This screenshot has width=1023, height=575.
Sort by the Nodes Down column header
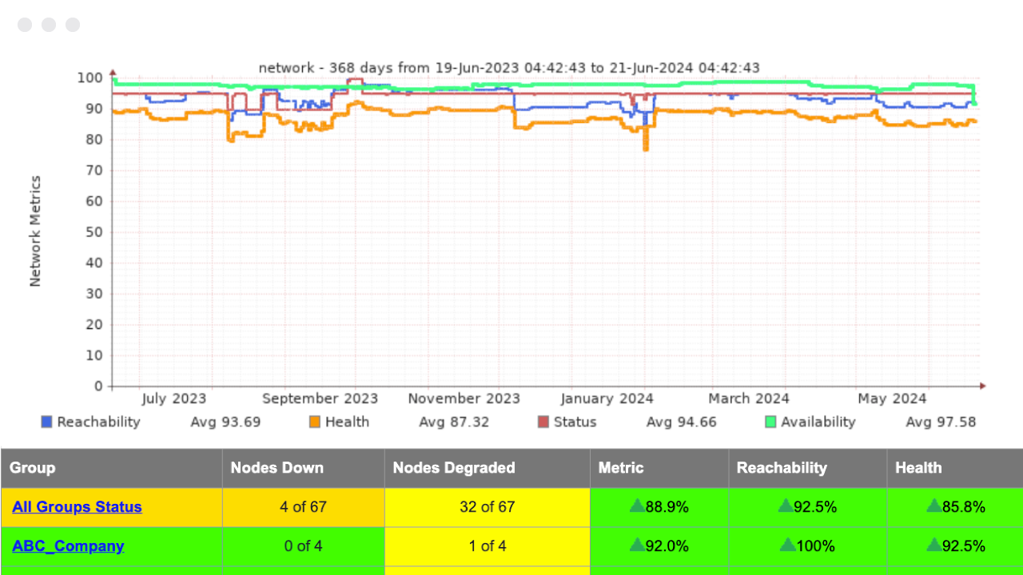[x=277, y=468]
